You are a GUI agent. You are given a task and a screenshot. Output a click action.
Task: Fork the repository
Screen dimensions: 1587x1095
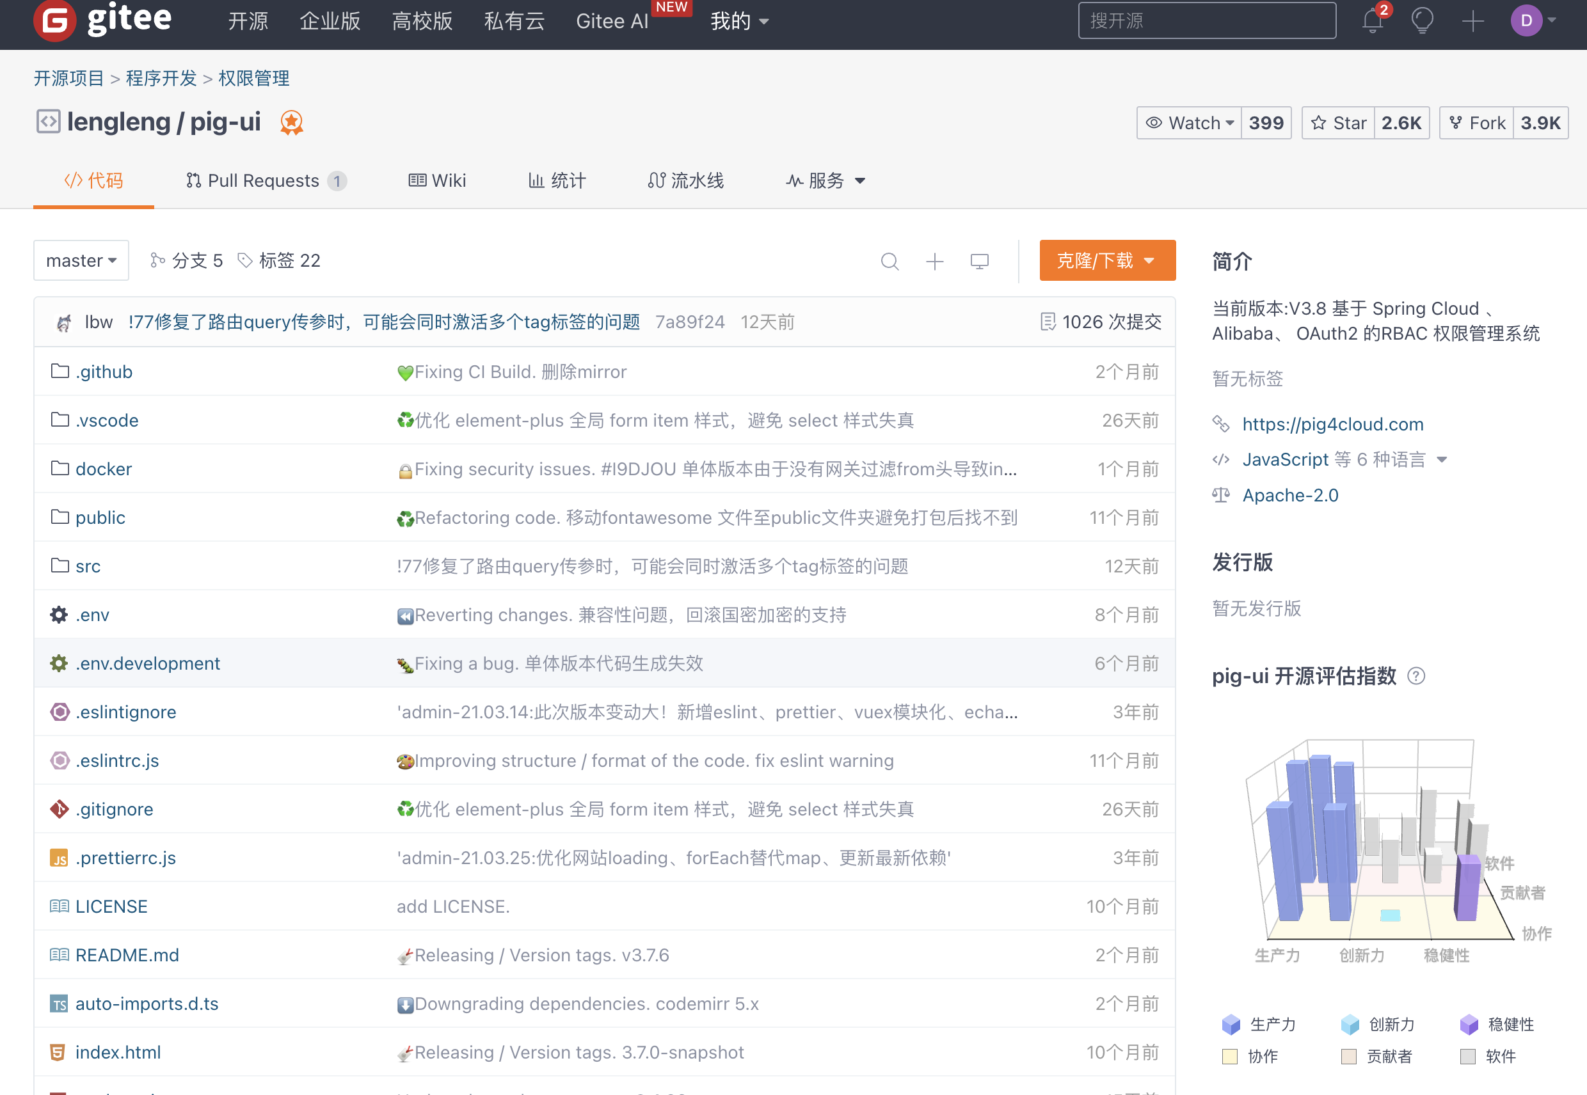pos(1476,123)
